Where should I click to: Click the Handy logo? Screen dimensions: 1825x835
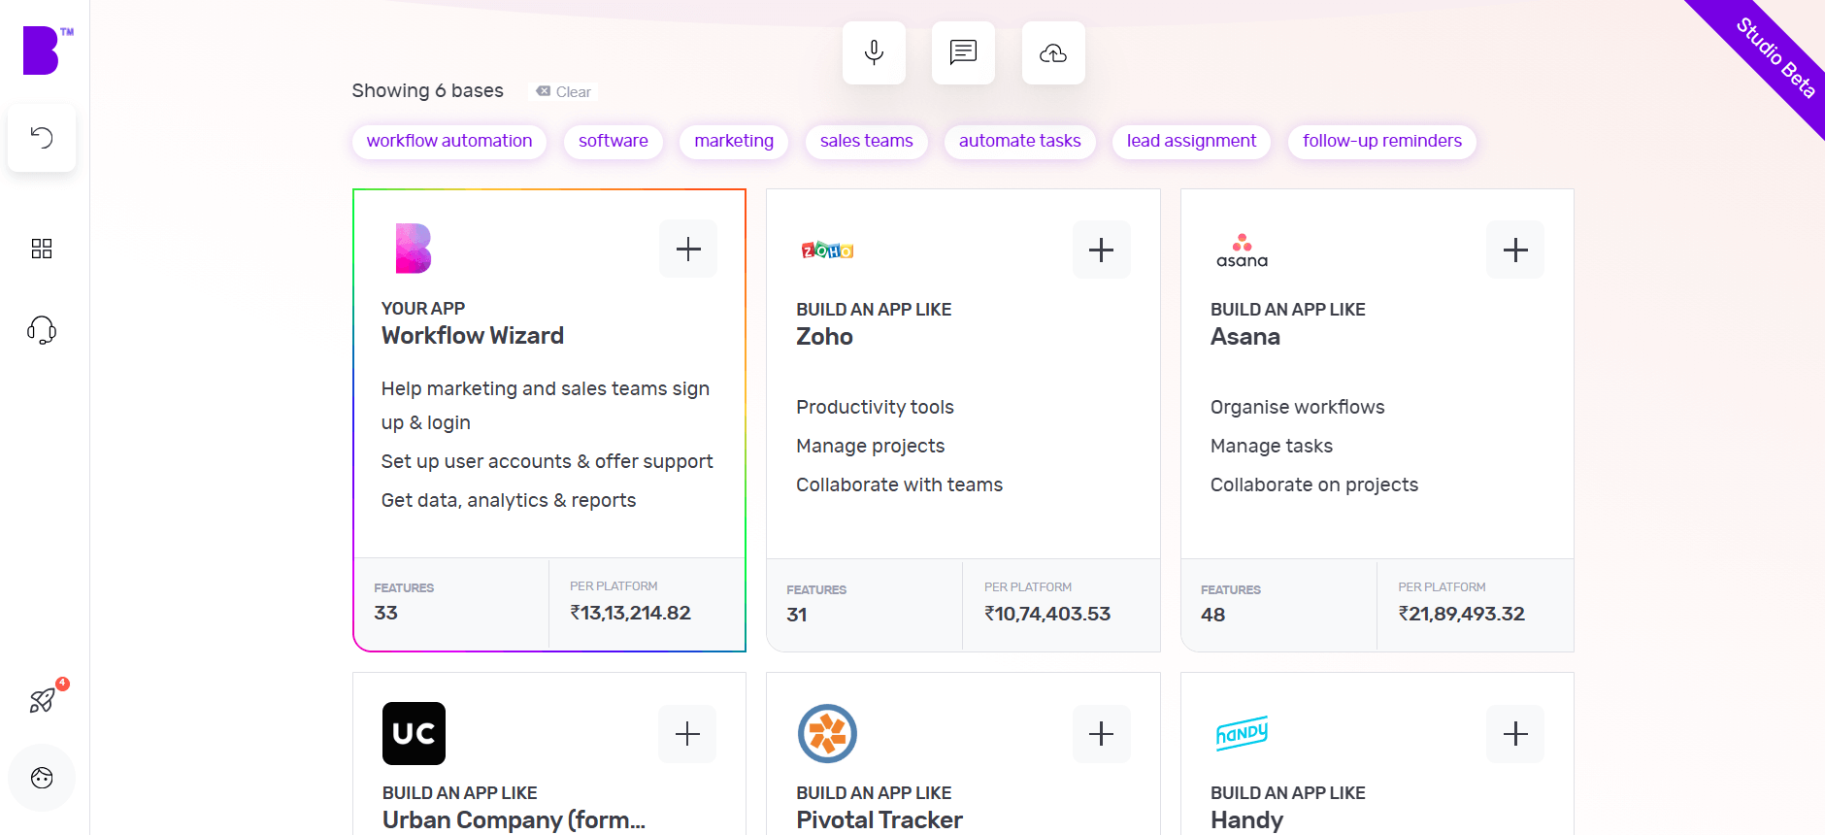[x=1242, y=733]
